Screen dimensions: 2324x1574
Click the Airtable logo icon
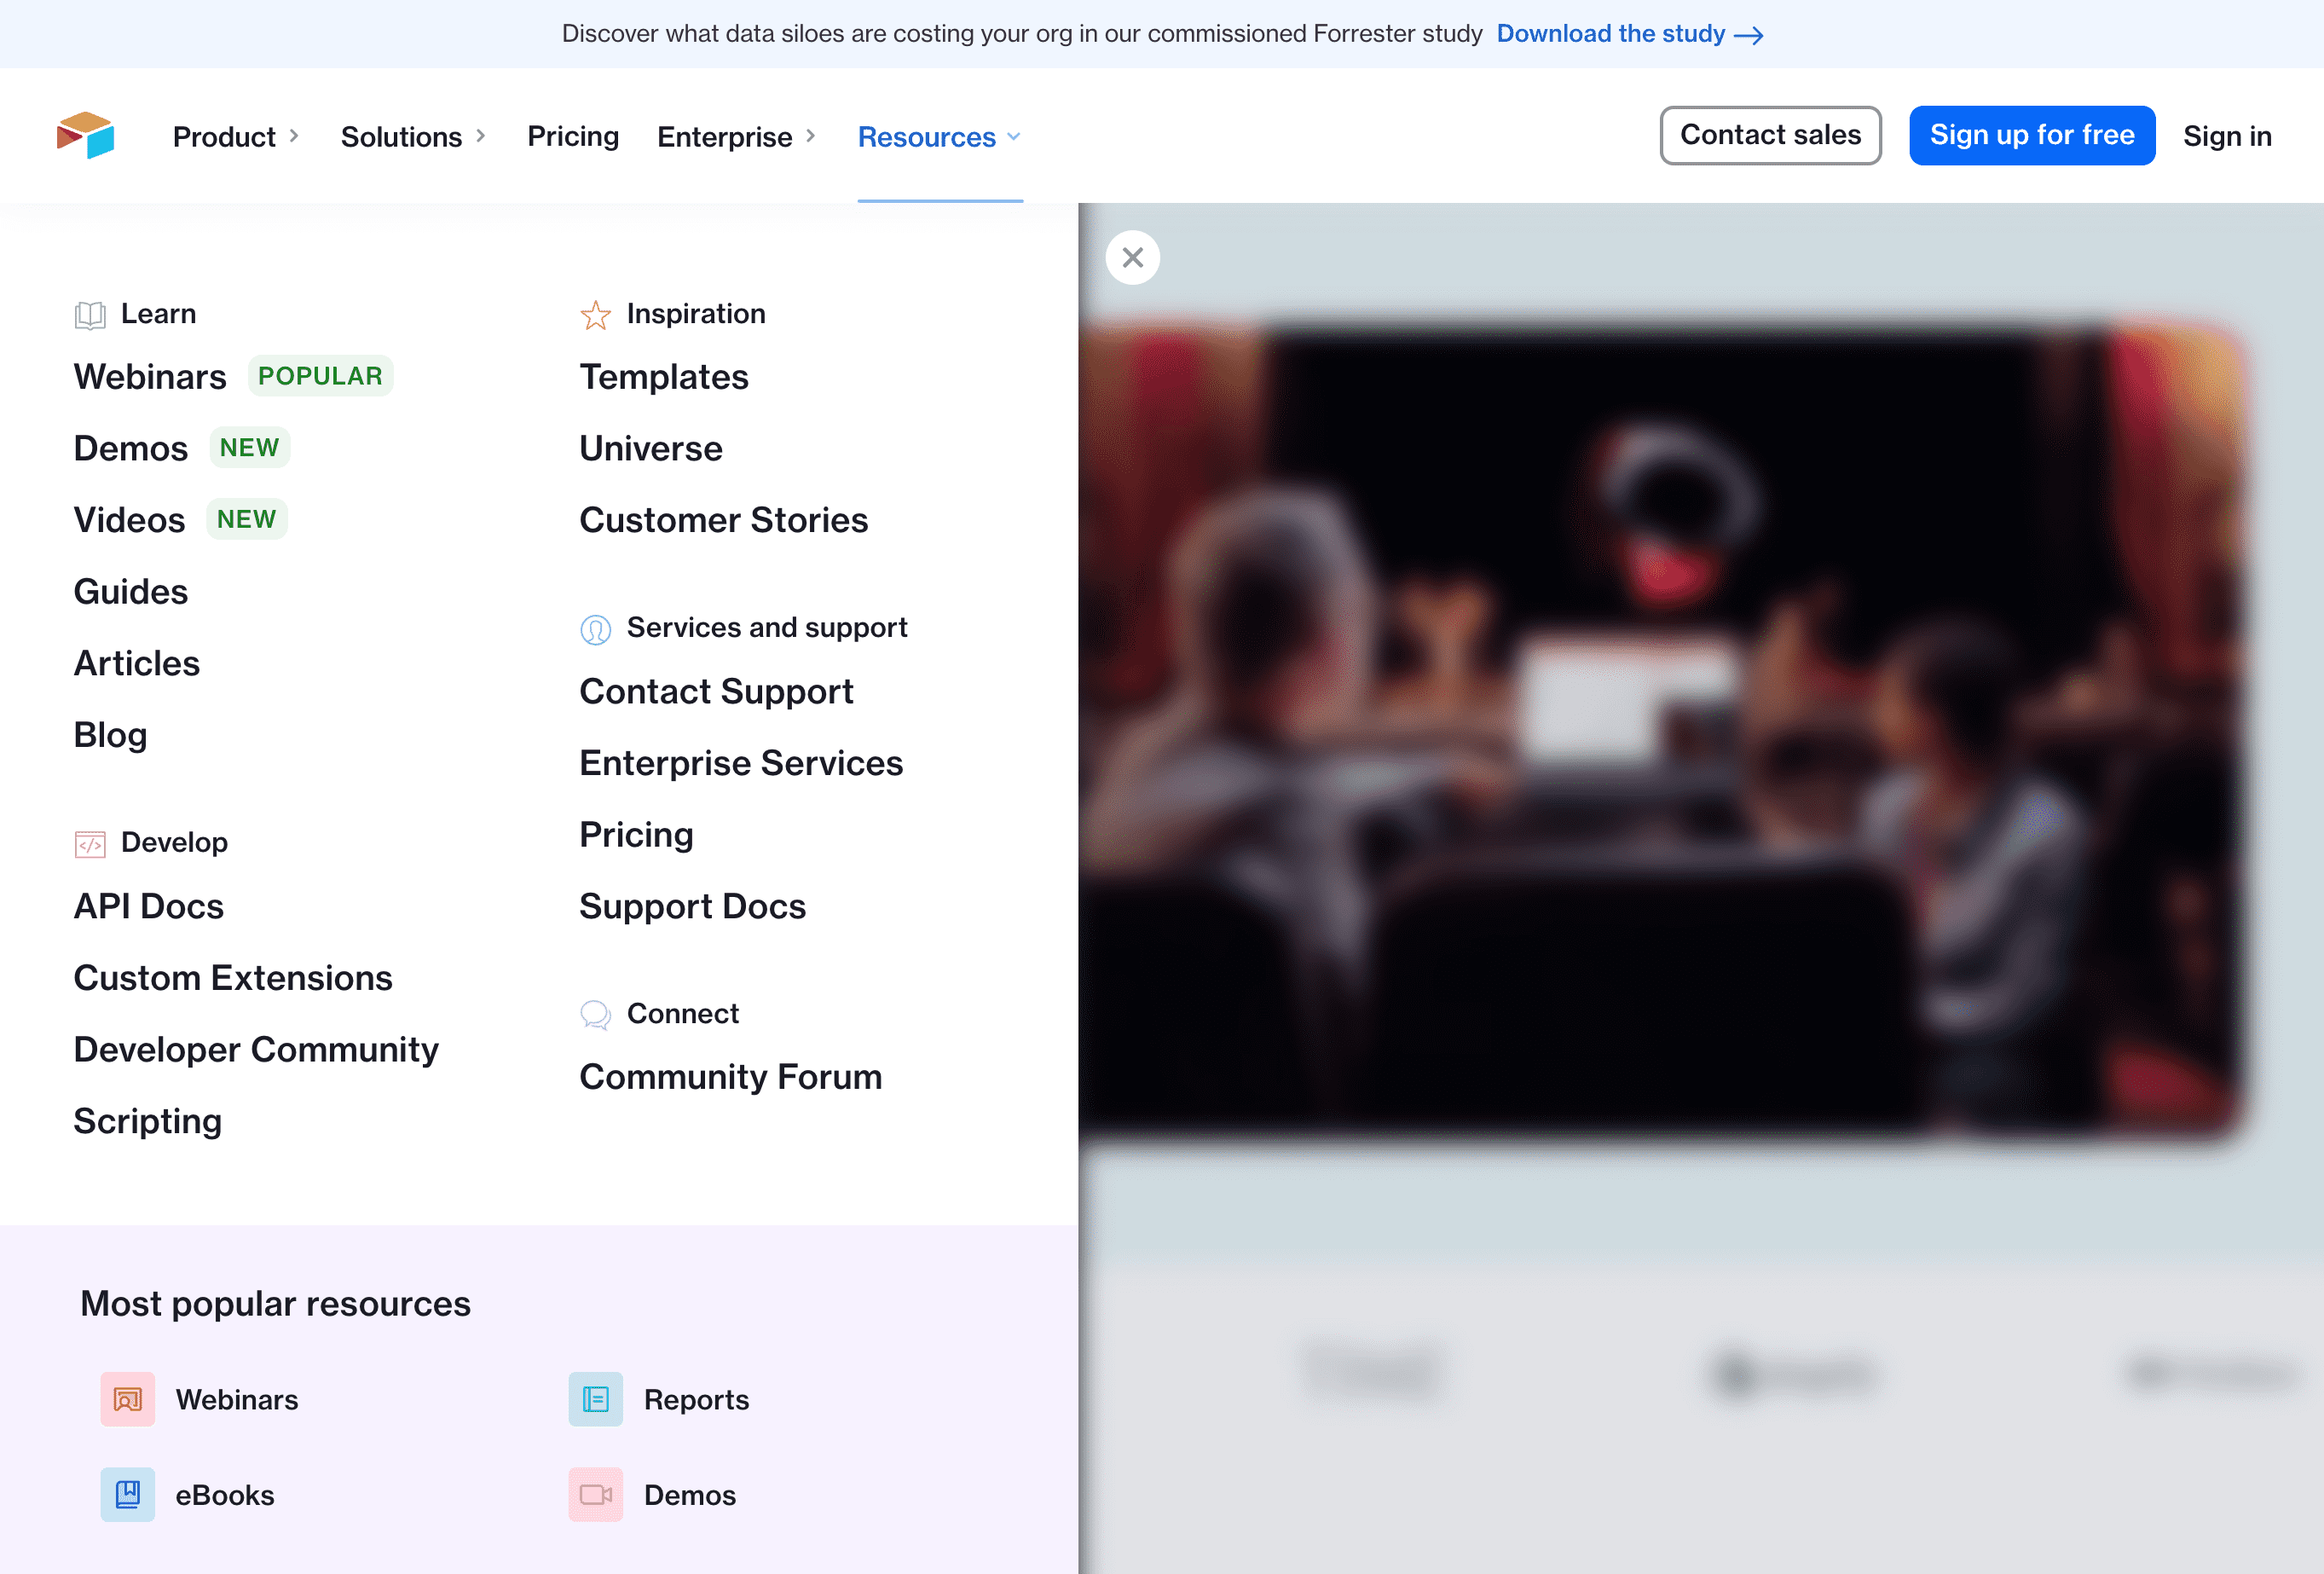(x=85, y=135)
